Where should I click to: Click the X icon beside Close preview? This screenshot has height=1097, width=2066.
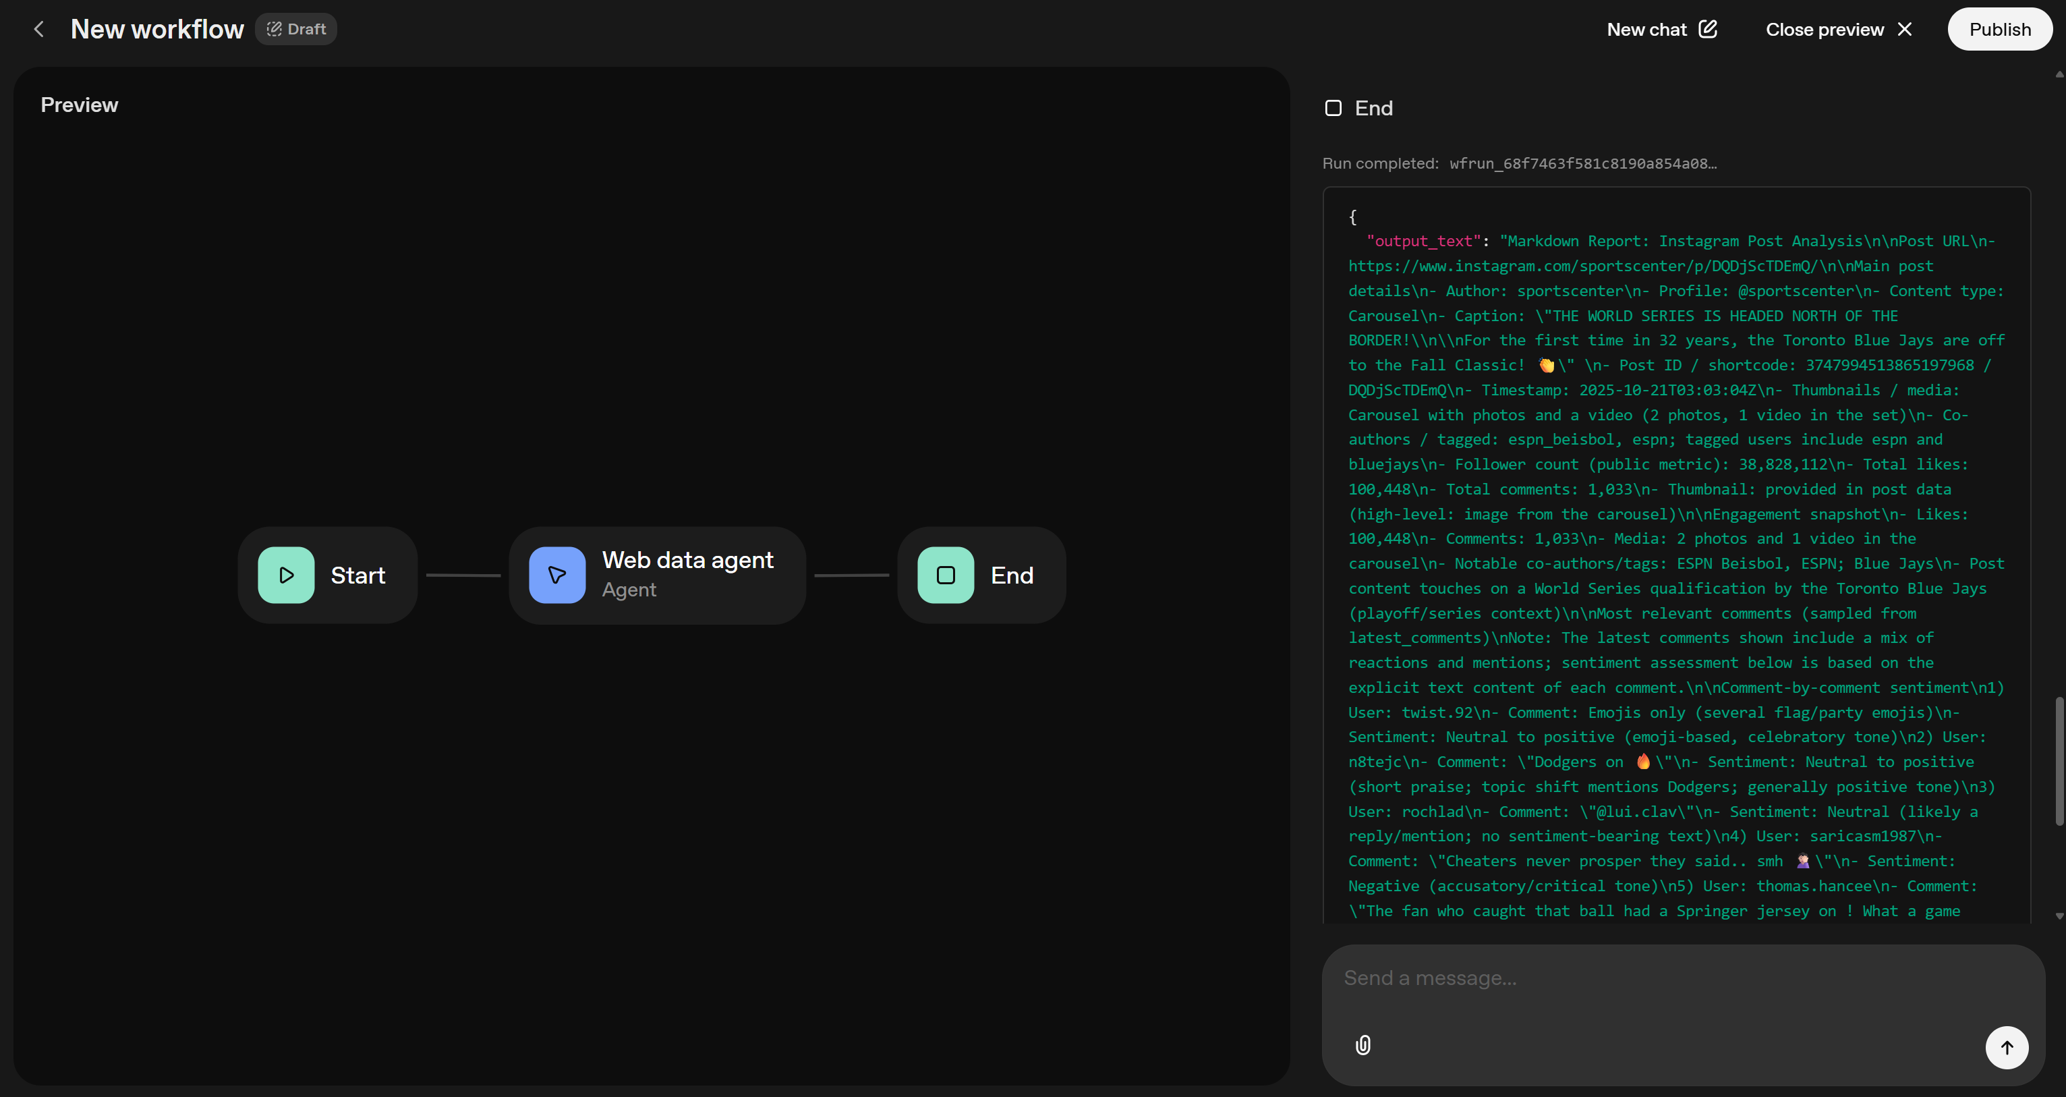(x=1905, y=29)
